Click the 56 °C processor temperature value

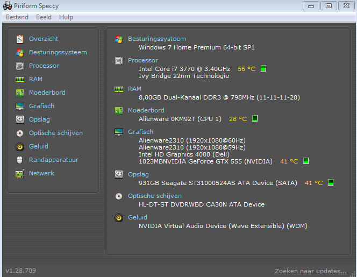[x=247, y=69]
